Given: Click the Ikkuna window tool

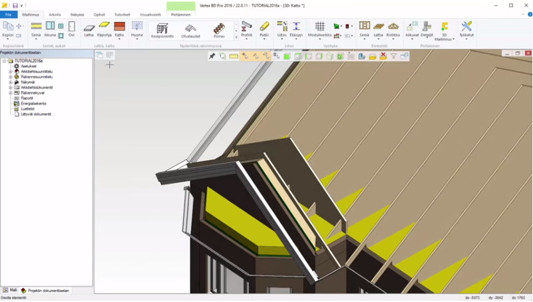Looking at the screenshot, I should (50, 29).
